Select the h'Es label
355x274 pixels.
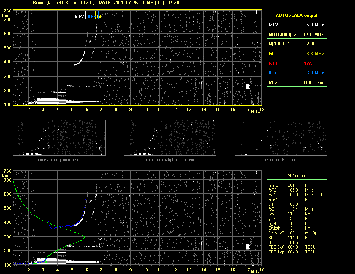pyautogui.click(x=273, y=82)
